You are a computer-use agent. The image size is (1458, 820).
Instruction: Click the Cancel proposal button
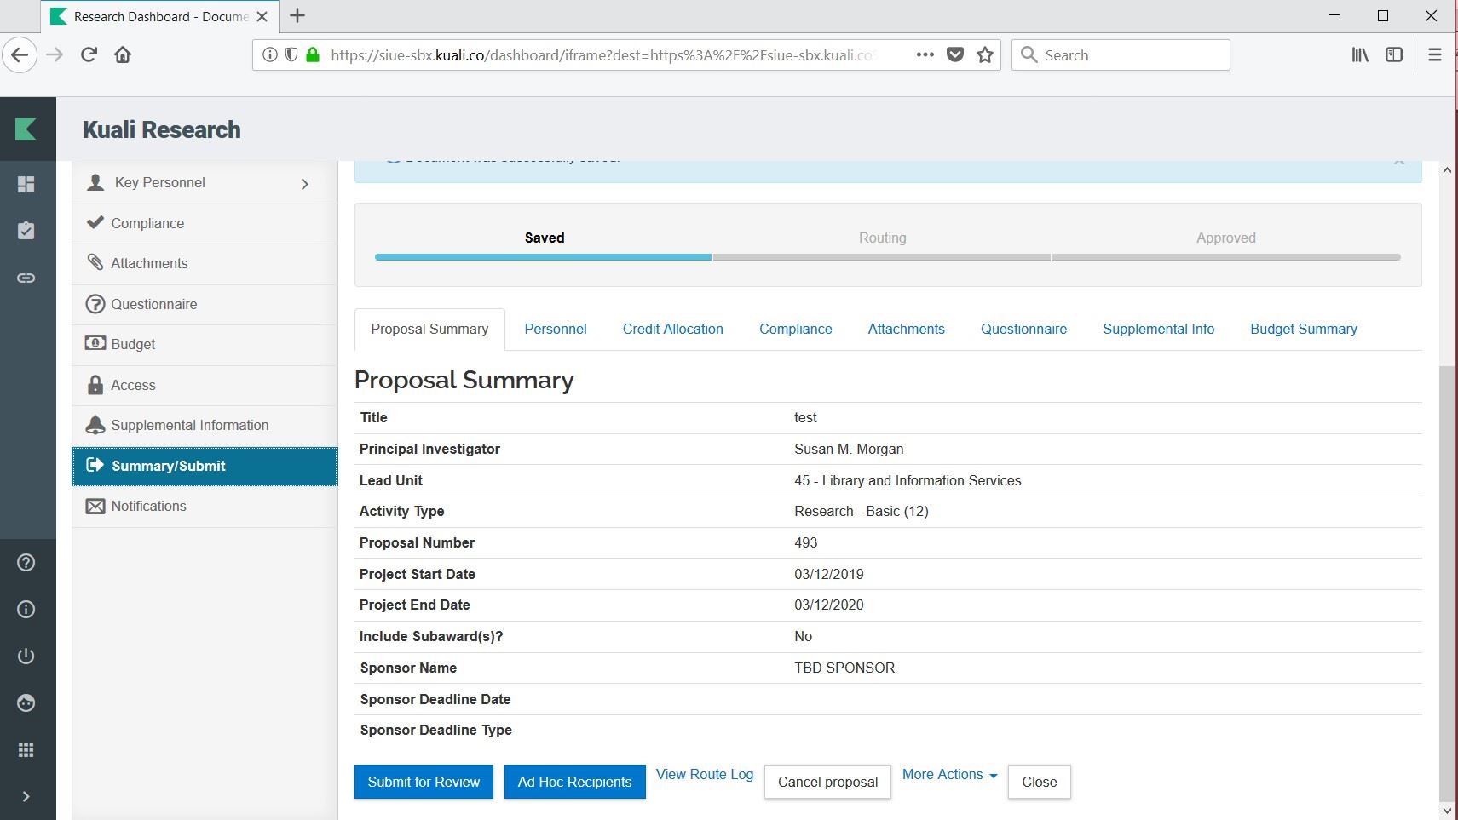[x=827, y=782]
